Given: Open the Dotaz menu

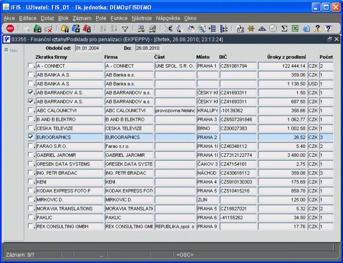Looking at the screenshot, I should 48,18.
